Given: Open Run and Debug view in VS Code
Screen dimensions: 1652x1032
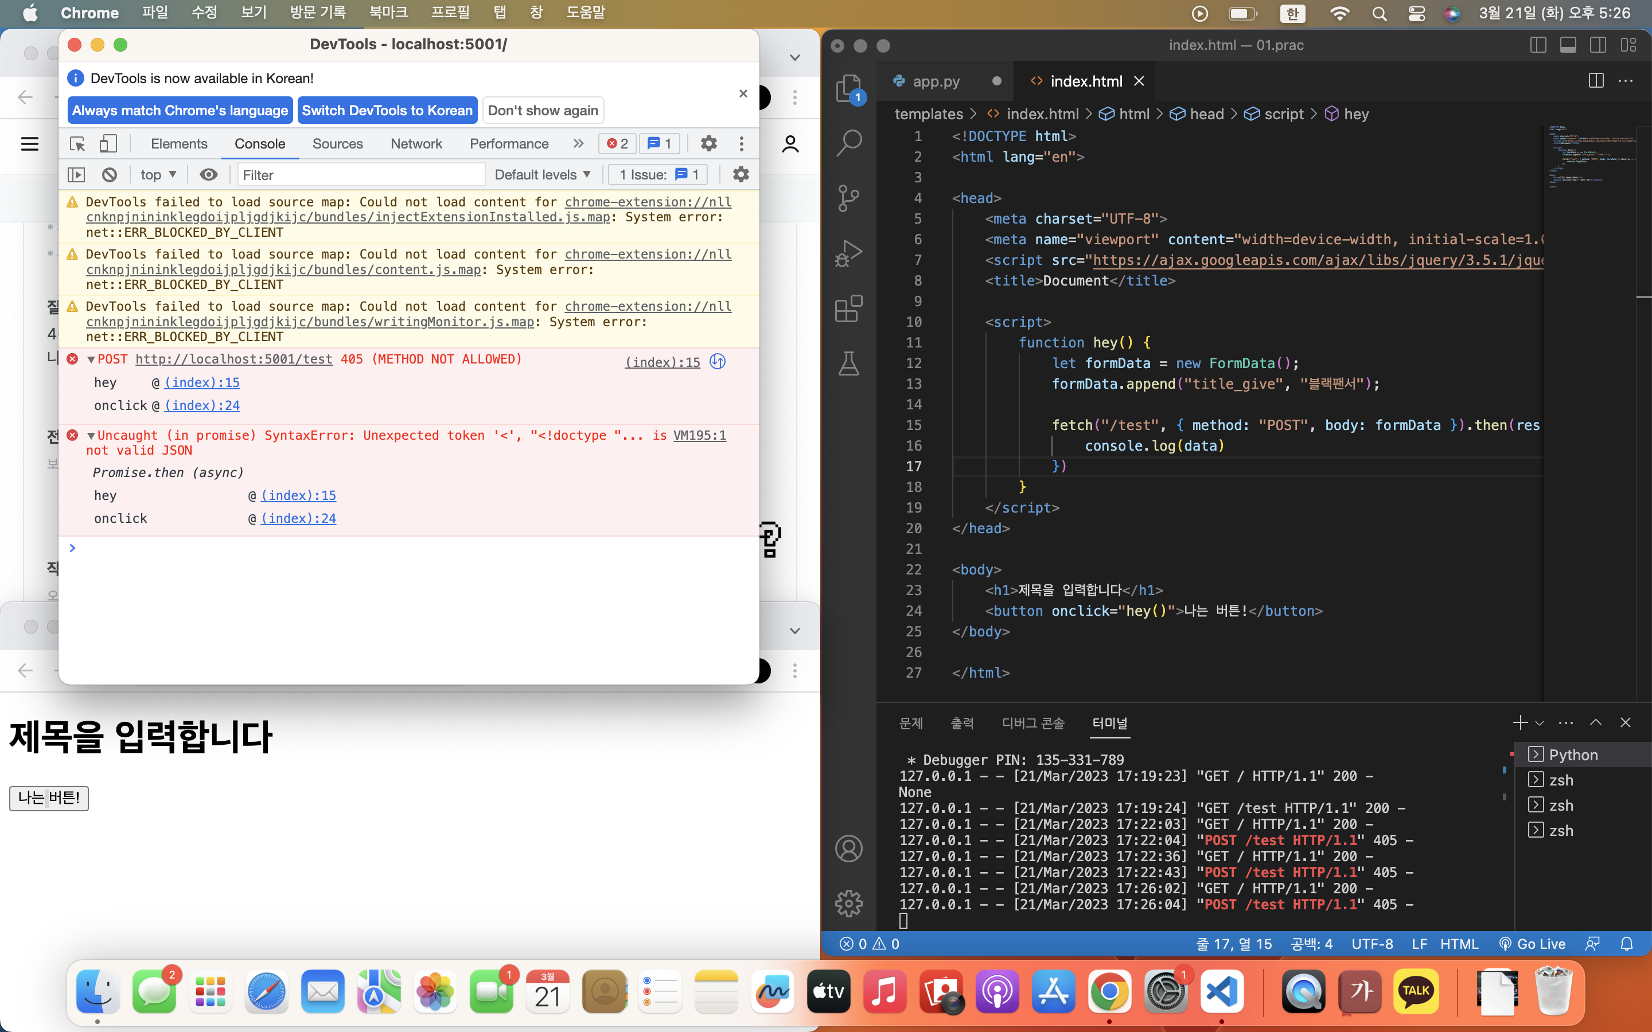Looking at the screenshot, I should pos(848,253).
